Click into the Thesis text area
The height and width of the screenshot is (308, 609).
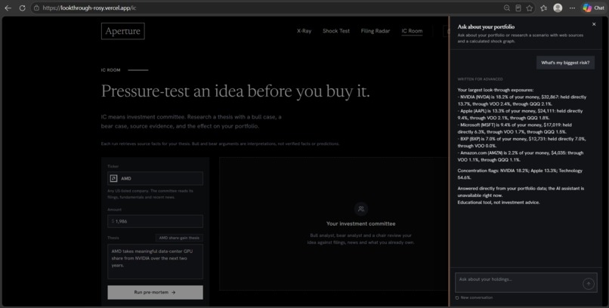155,261
